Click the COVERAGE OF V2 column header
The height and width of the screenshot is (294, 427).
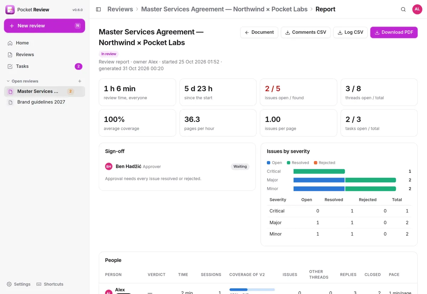(247, 274)
